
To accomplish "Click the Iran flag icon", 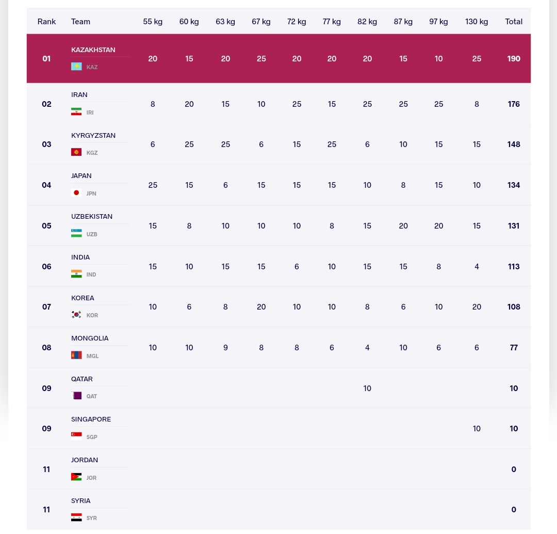I will tap(76, 112).
